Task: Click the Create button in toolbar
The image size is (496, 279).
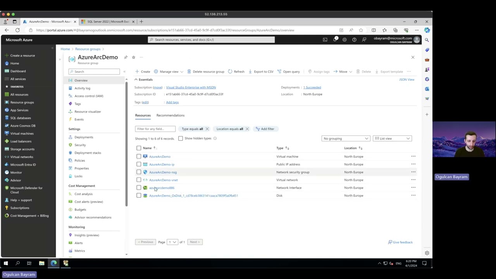Action: 143,72
